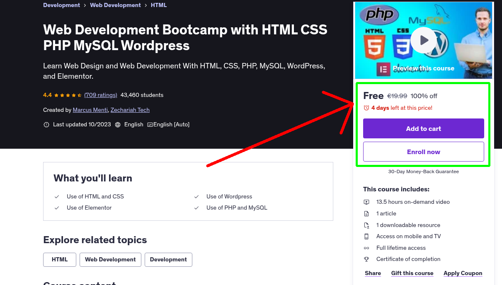The height and width of the screenshot is (285, 502).
Task: Open the Web Development breadcrumb link
Action: pyautogui.click(x=115, y=5)
